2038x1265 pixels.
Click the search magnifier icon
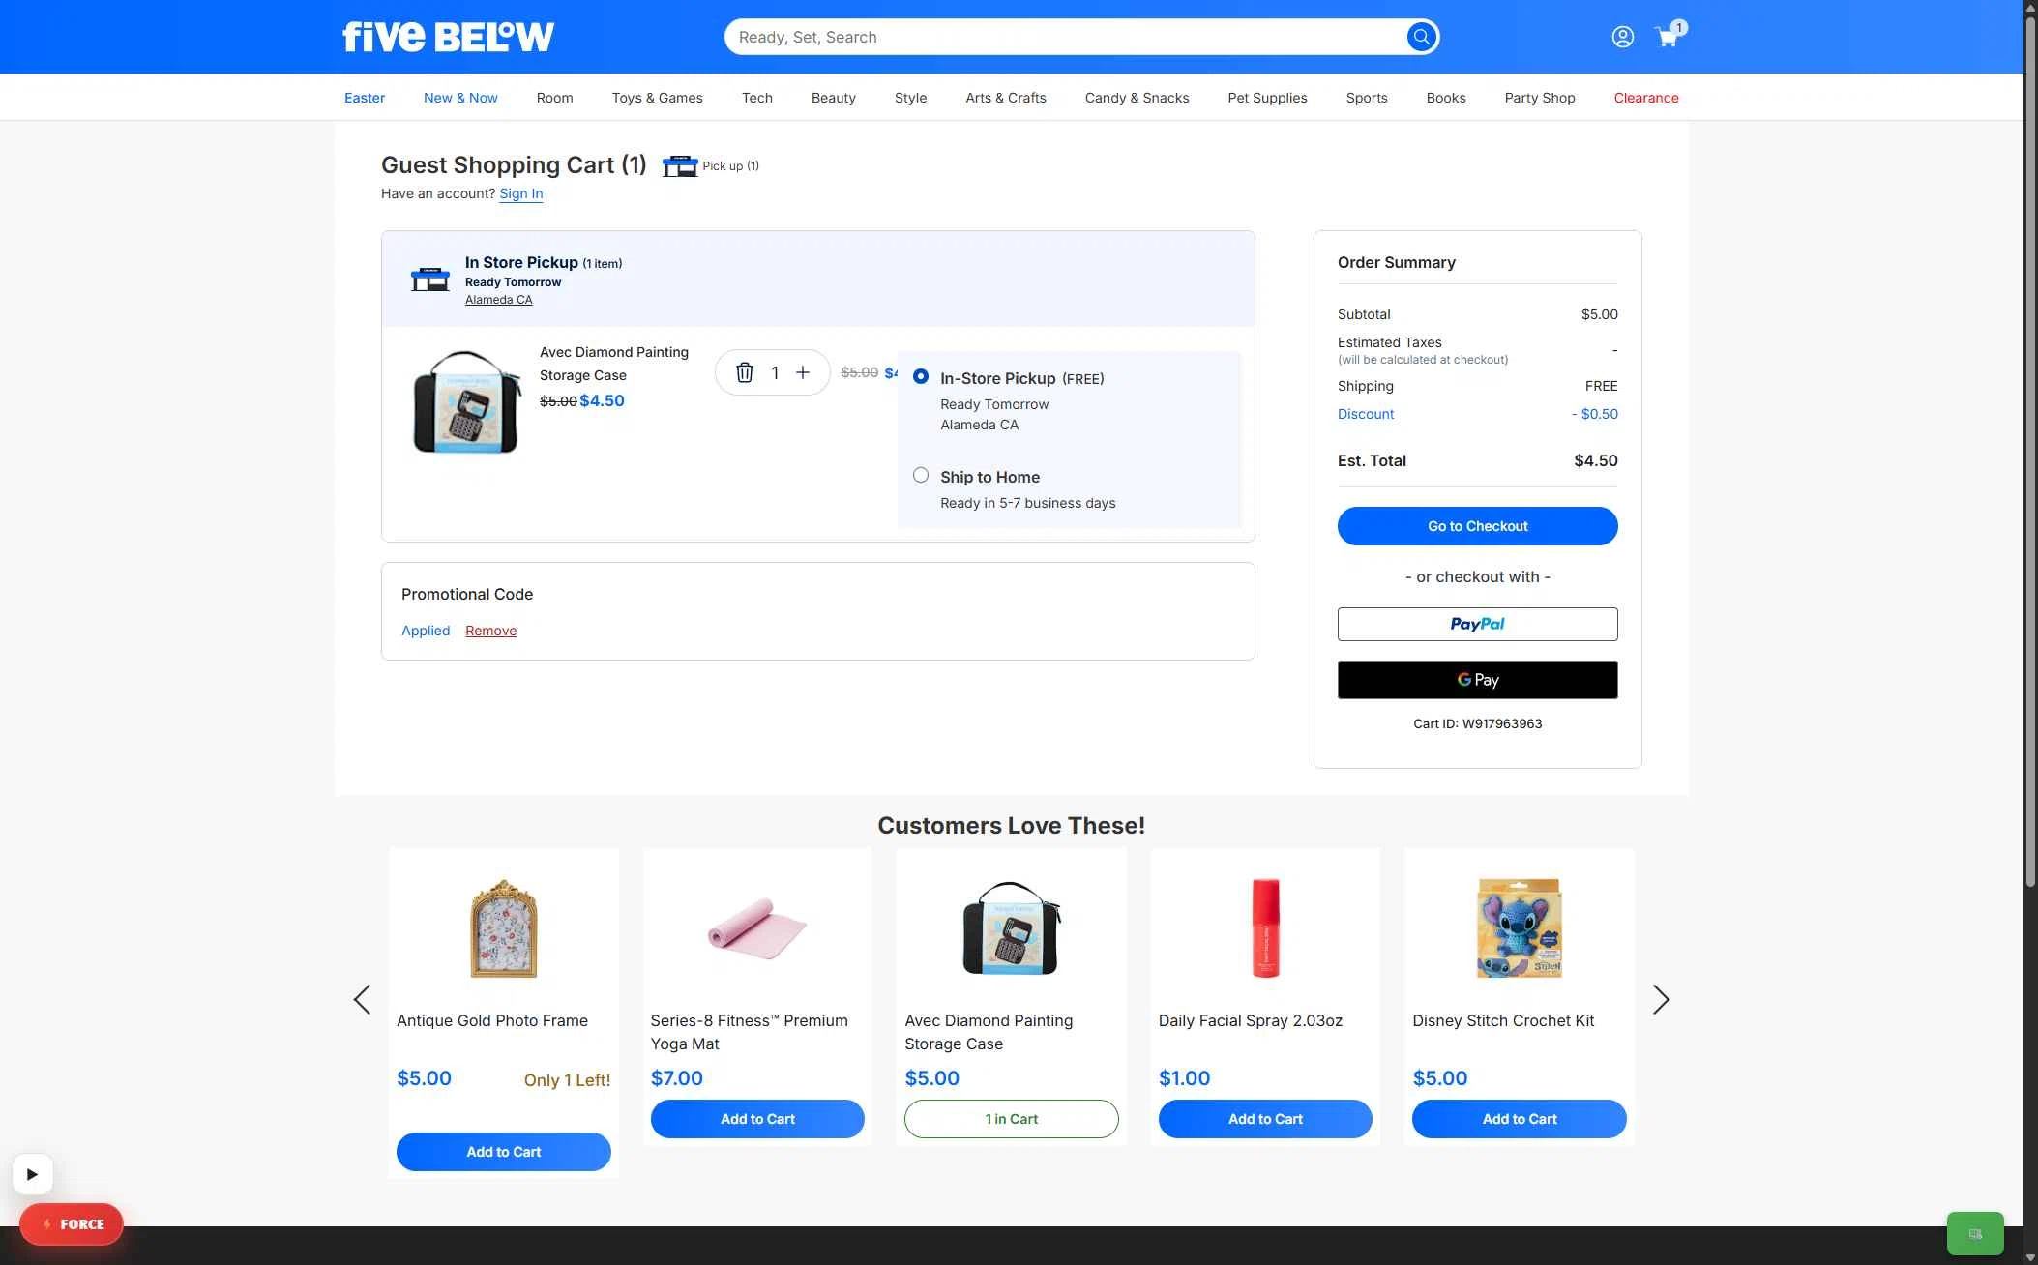[x=1420, y=37]
